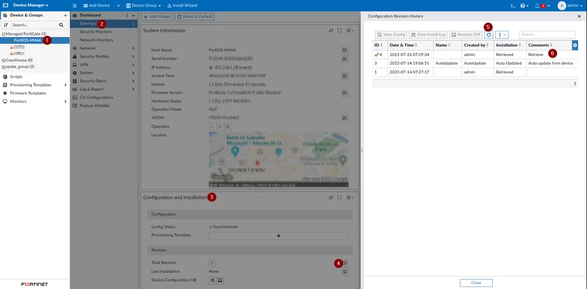Click the sort order icon beside search
Viewport: 587px width, 289px height.
coord(6,25)
